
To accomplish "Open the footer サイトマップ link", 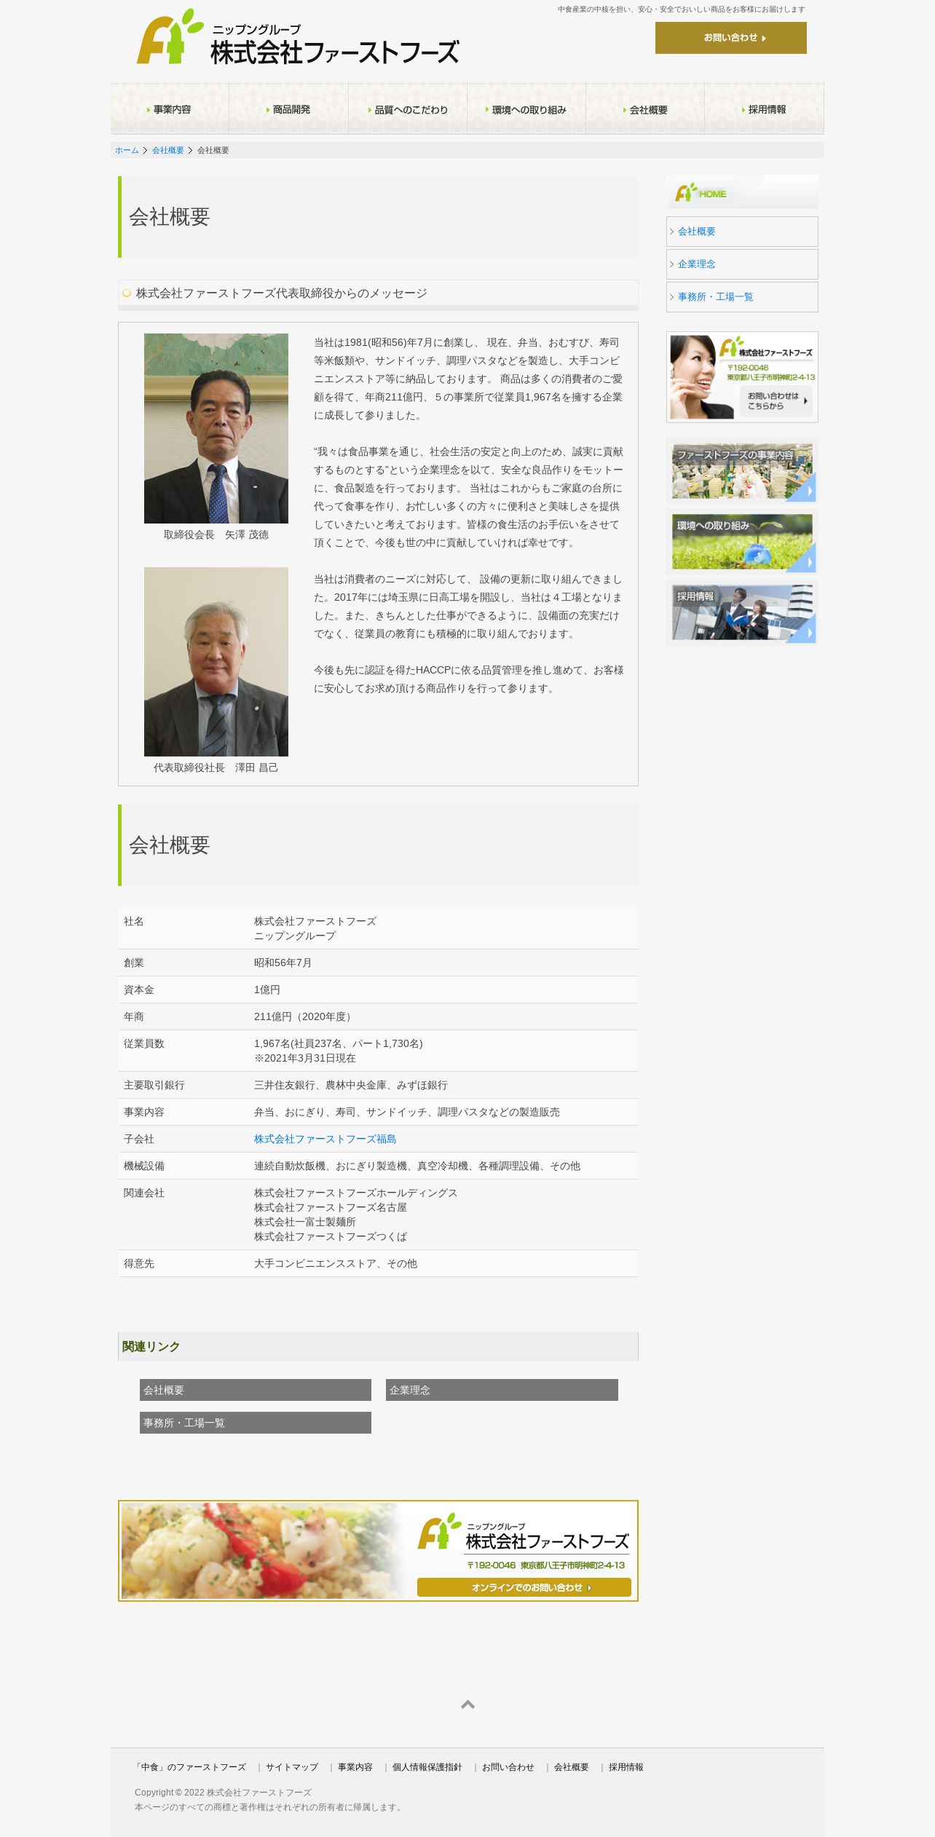I will (292, 1767).
